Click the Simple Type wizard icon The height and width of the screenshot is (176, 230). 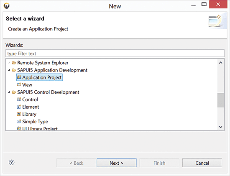click(x=19, y=121)
